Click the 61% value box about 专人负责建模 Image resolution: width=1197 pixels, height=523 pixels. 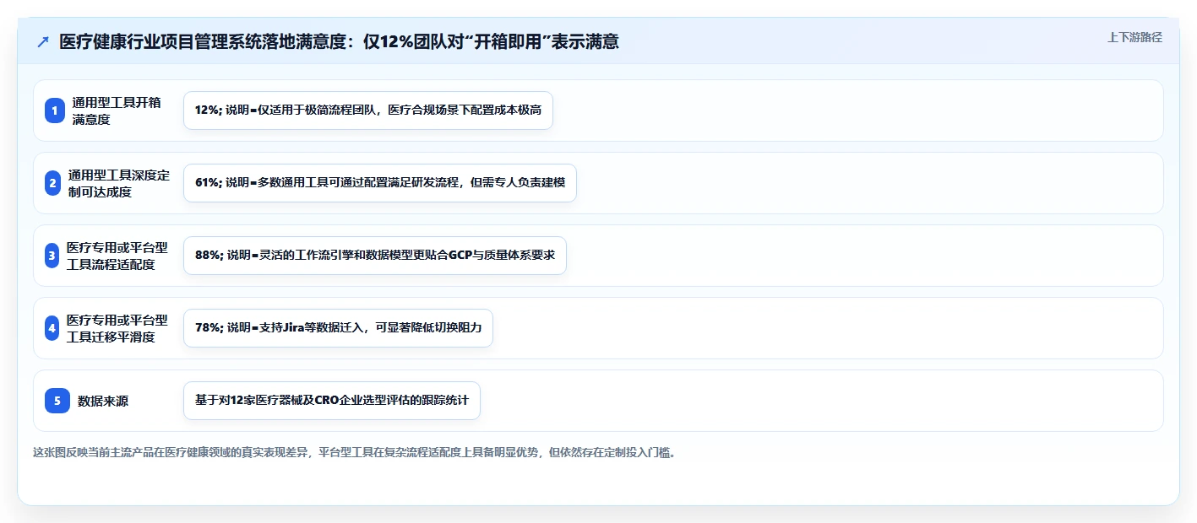pyautogui.click(x=380, y=183)
